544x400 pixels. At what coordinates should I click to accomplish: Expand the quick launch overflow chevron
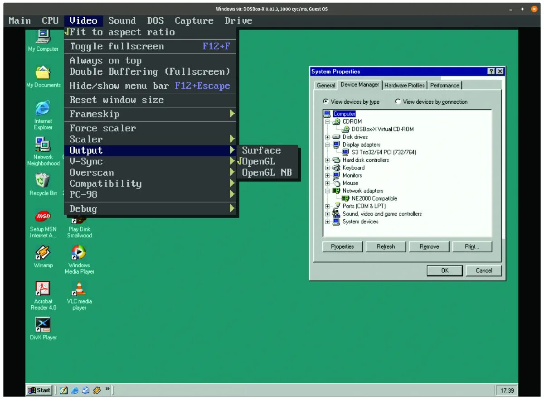(107, 389)
